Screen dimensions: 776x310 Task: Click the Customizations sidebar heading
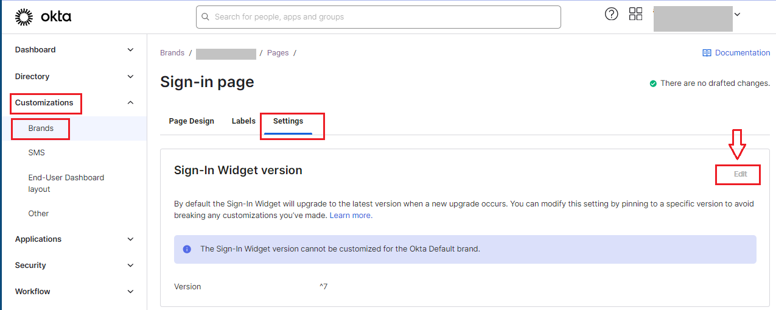tap(44, 103)
